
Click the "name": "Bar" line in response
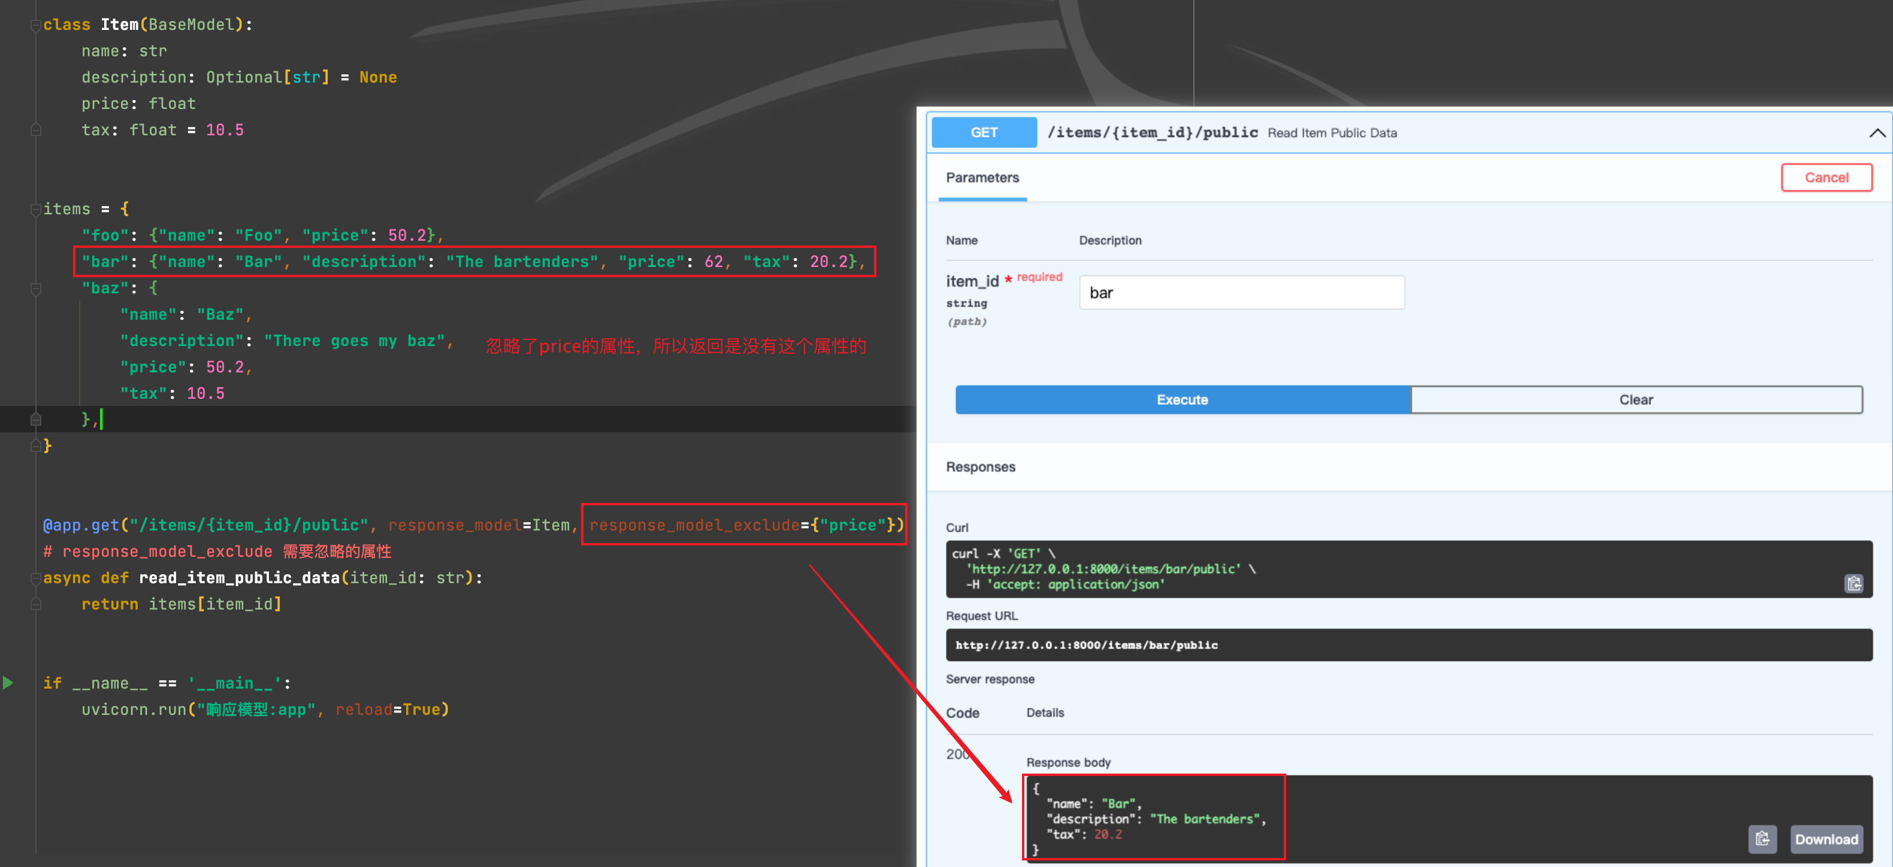click(x=1093, y=804)
